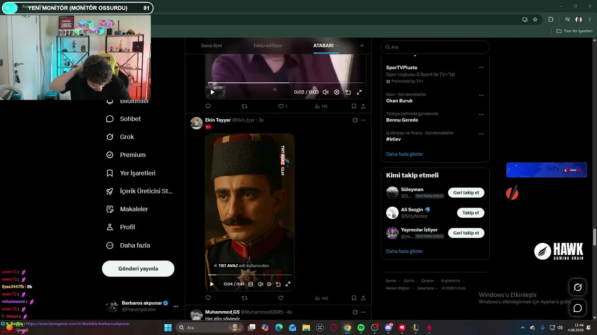This screenshot has width=597, height=335.
Task: Follow Ali Sezgin with Takip et
Action: tap(471, 213)
